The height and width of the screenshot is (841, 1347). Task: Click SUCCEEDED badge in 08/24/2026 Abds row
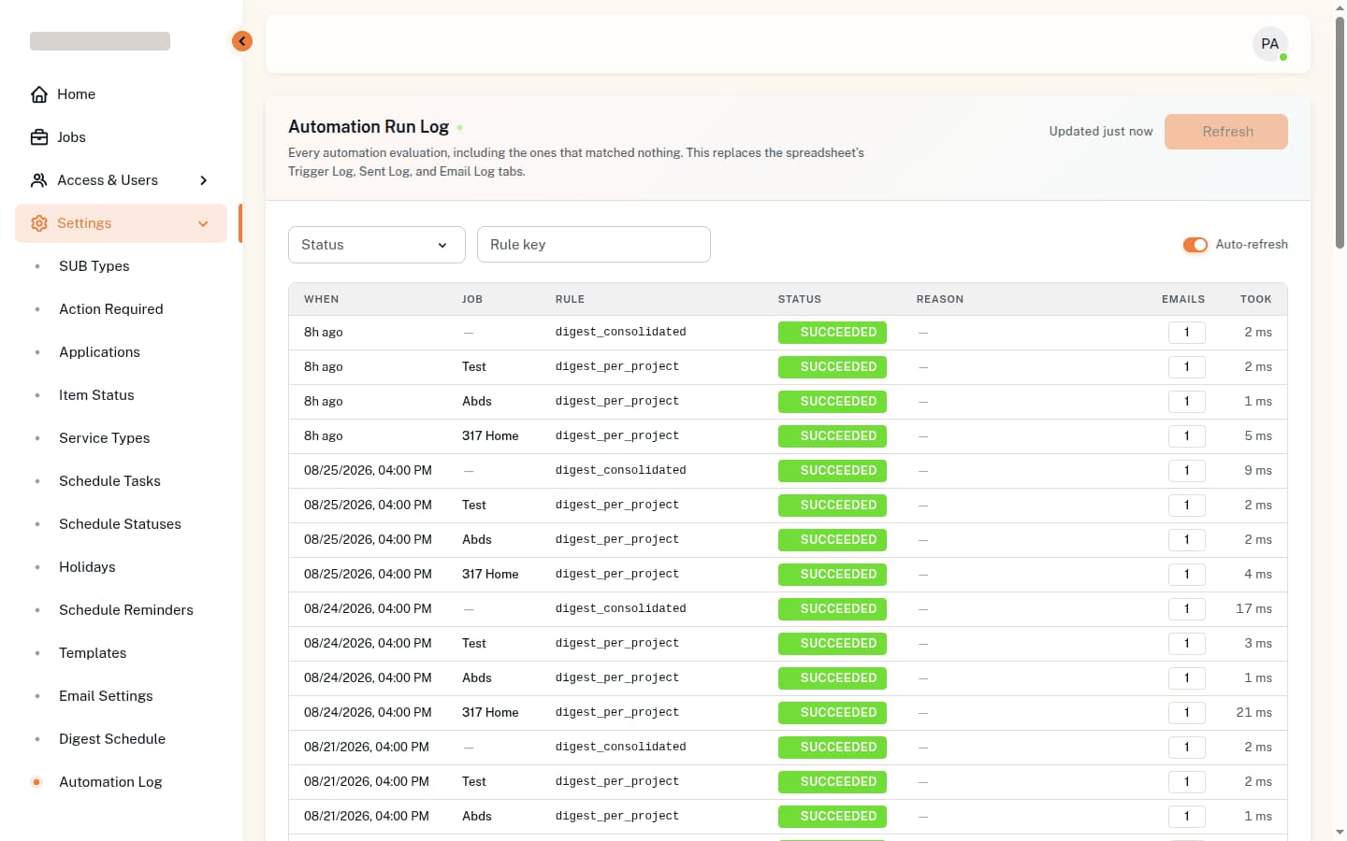[833, 678]
